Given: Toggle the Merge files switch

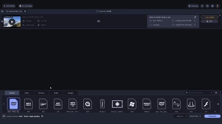Looking at the screenshot, I should pos(200,116).
